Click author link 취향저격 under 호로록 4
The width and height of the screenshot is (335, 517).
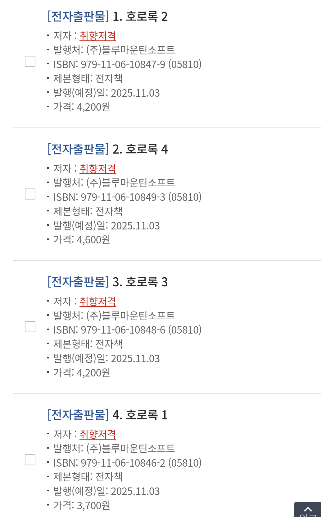(x=98, y=169)
